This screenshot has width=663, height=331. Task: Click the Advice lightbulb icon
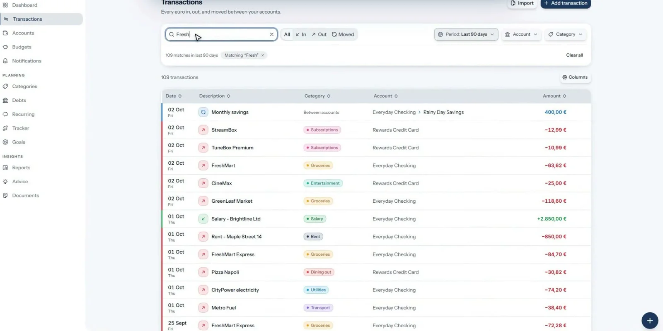coord(5,182)
